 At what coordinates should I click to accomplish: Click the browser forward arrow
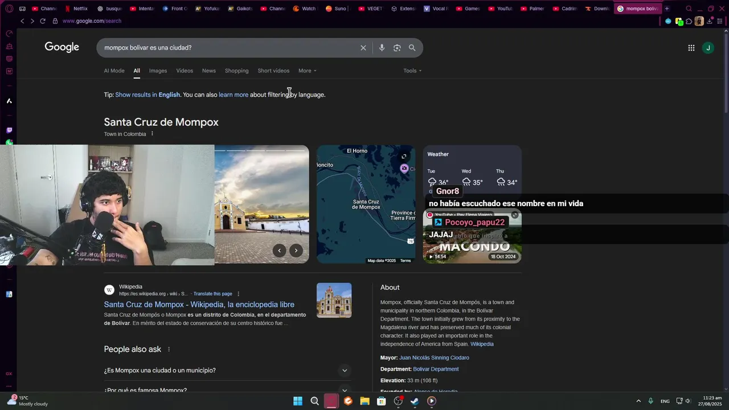(32, 21)
